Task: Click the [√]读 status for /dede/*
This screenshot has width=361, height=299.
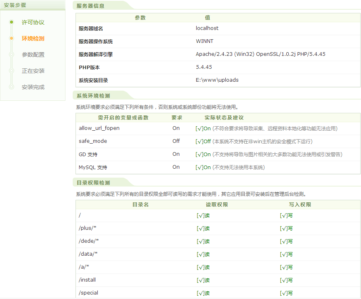Action: tap(203, 241)
